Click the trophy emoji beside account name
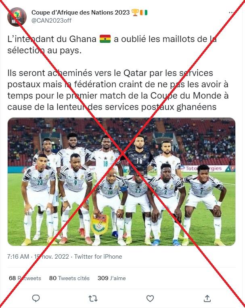The width and height of the screenshot is (245, 308). point(135,13)
